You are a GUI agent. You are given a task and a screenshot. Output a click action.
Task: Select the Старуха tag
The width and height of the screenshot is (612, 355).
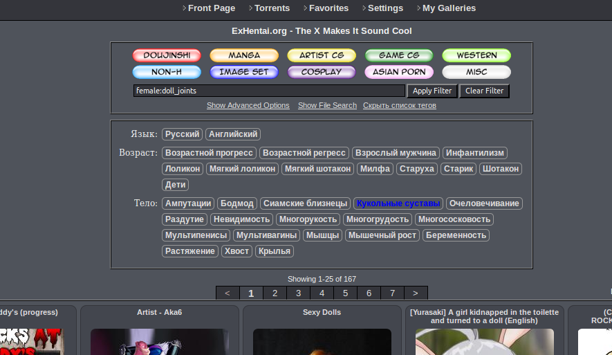[417, 169]
